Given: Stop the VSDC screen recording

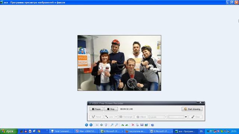Looking at the screenshot, I should (x=111, y=109).
